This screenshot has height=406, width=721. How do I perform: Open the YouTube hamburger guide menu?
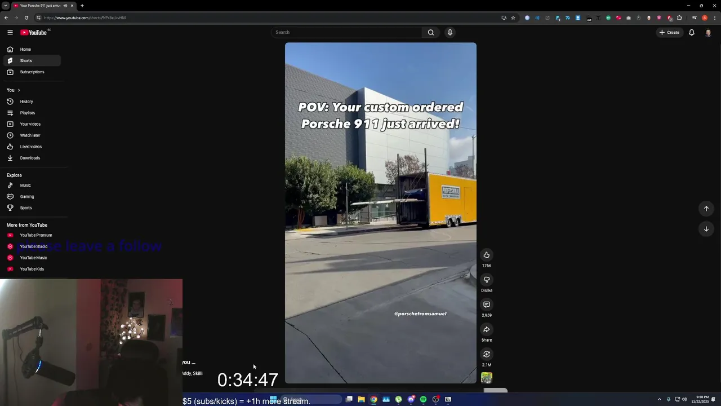click(10, 32)
